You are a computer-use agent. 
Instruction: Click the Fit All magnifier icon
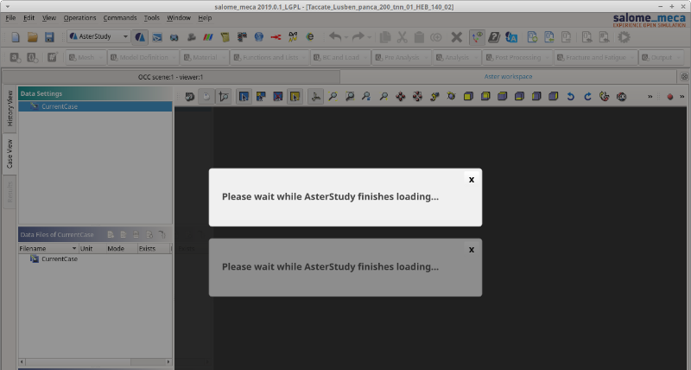click(x=333, y=96)
